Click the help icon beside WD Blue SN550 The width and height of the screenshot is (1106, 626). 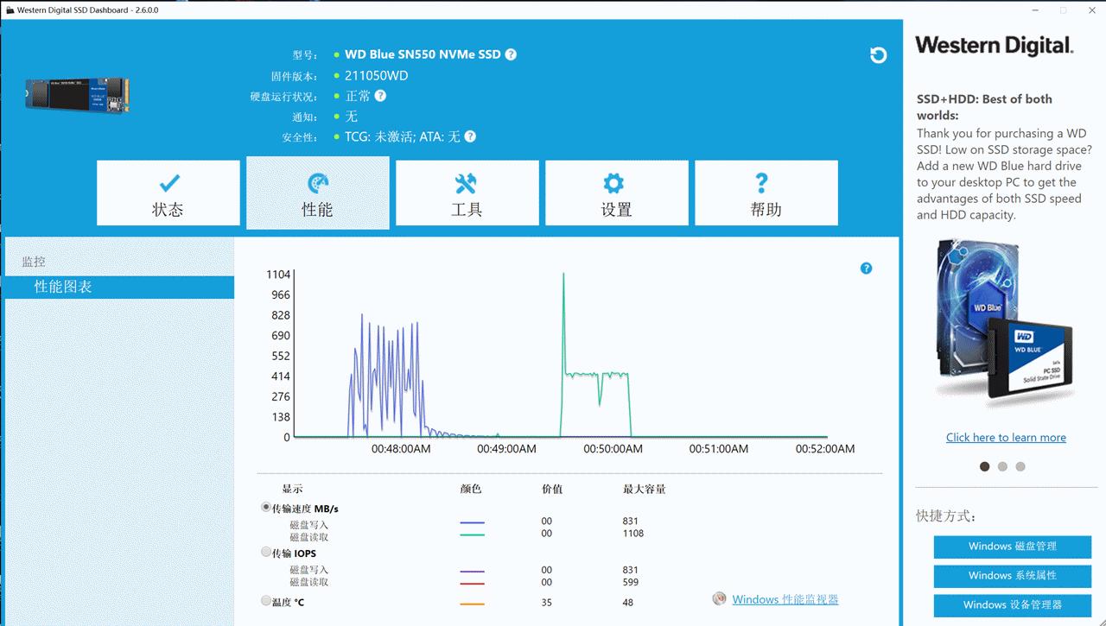[510, 54]
